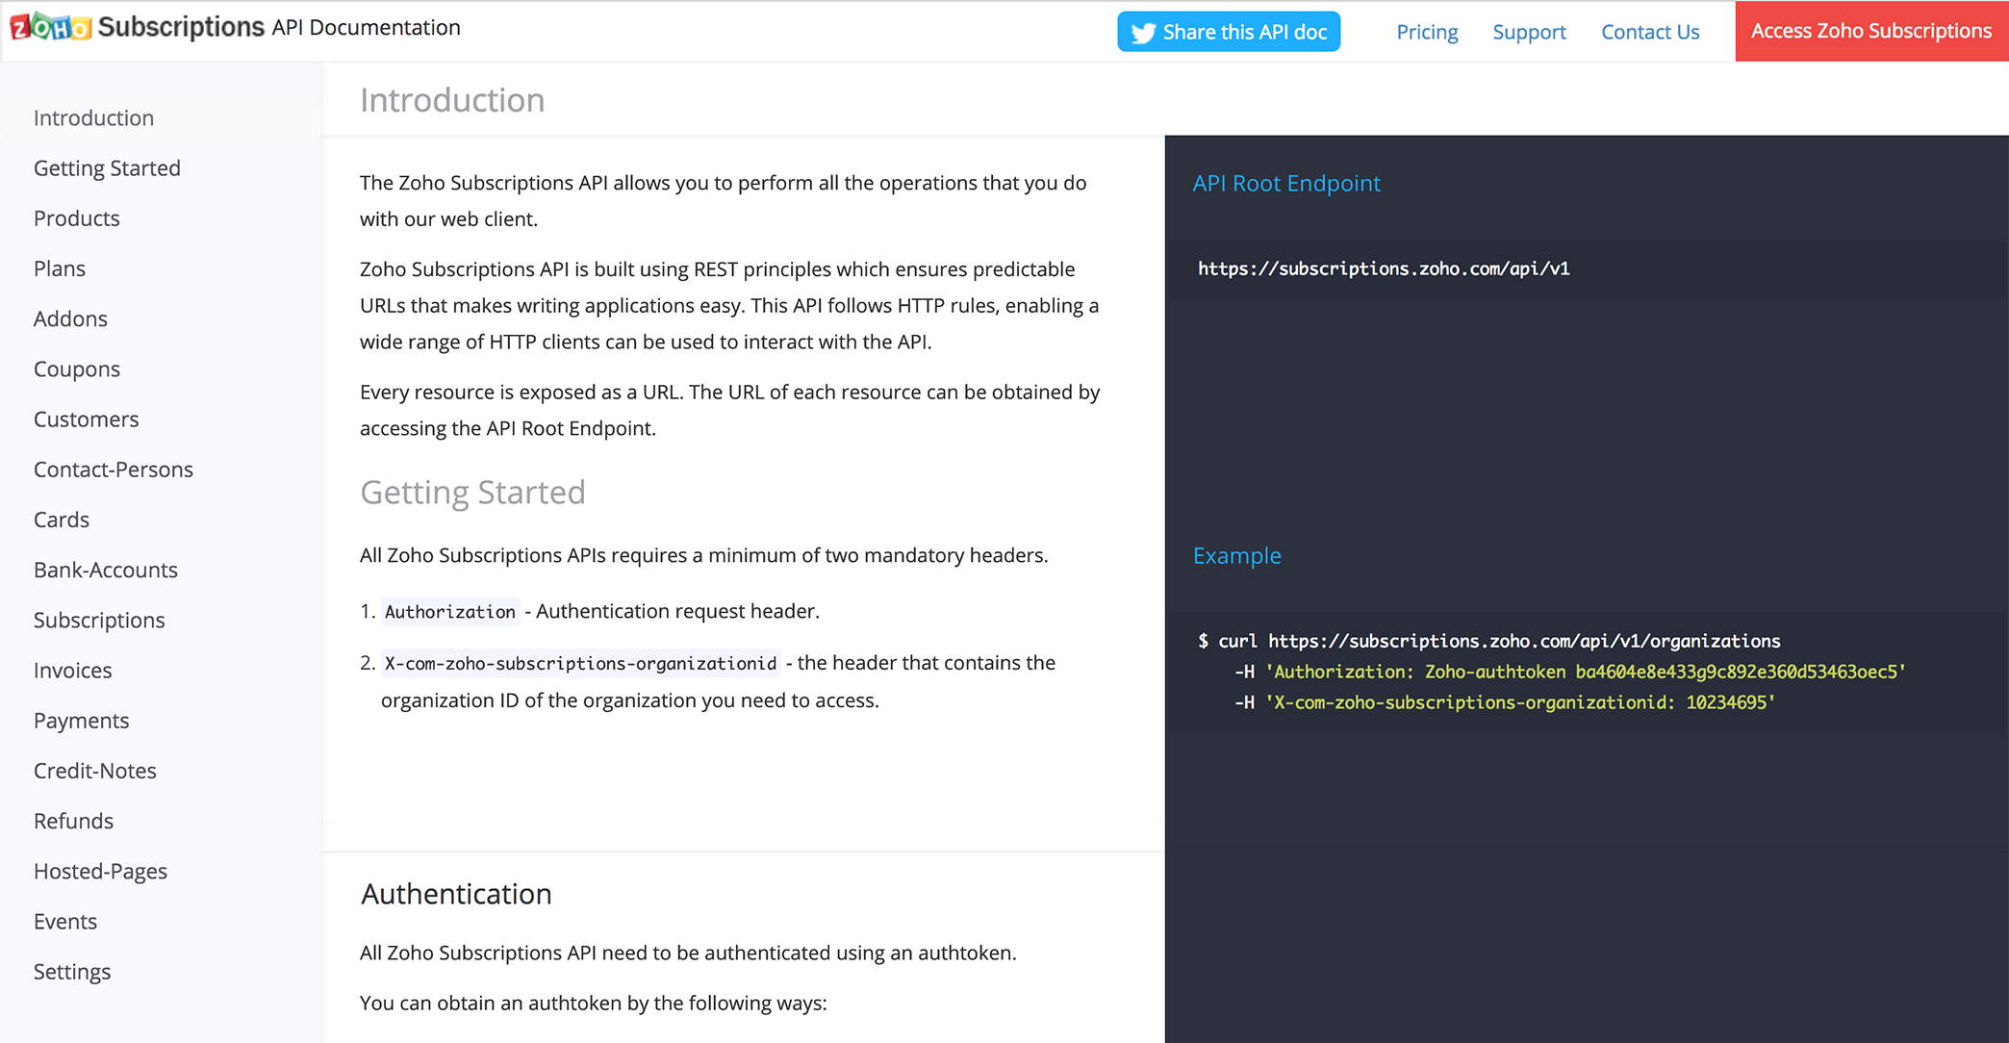This screenshot has width=2009, height=1043.
Task: Select Addons in the sidebar
Action: click(x=70, y=318)
